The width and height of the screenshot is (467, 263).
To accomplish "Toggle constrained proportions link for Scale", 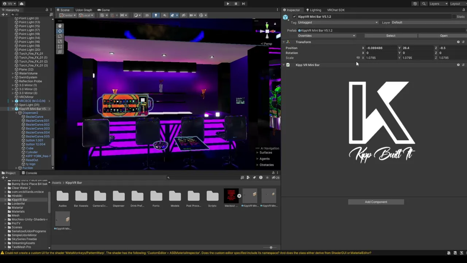I will [358, 58].
